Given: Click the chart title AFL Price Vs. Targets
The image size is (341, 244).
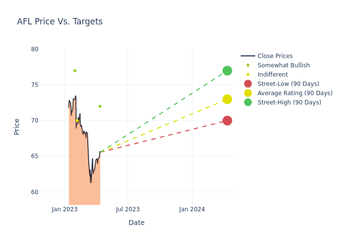Looking at the screenshot, I should click(60, 21).
